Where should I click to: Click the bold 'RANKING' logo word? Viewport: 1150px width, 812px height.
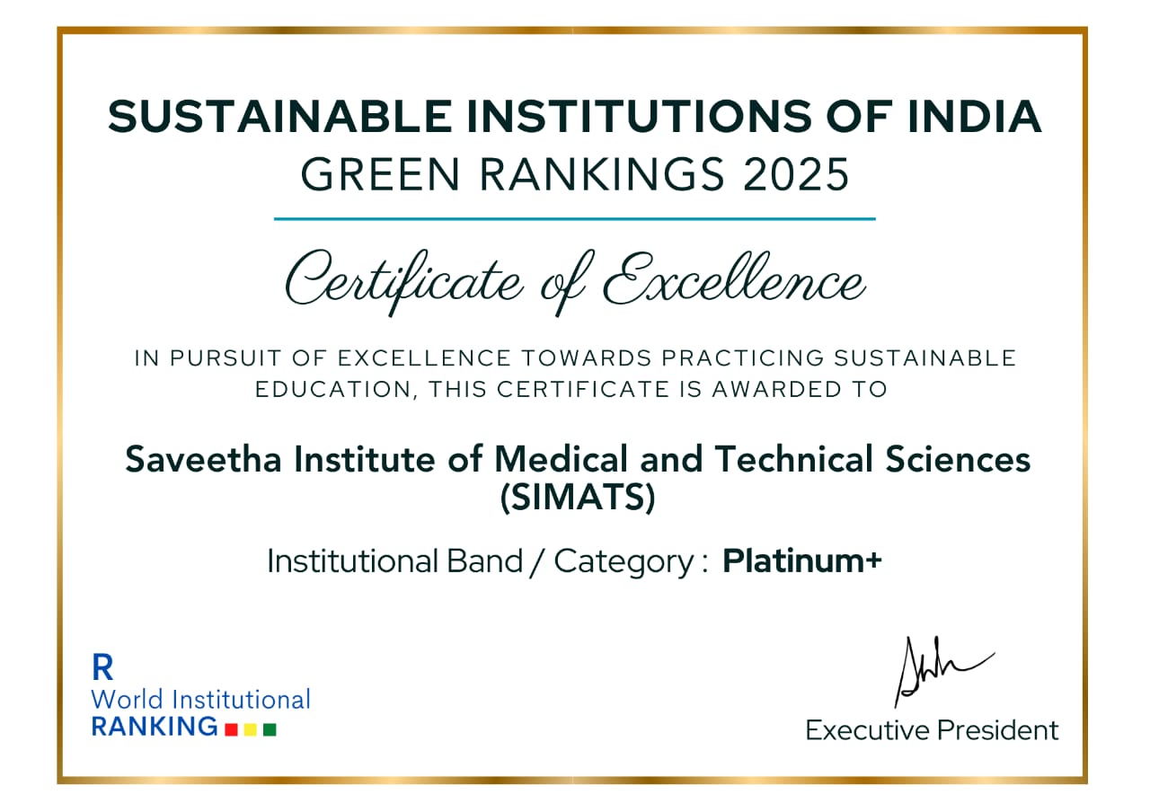[x=155, y=727]
